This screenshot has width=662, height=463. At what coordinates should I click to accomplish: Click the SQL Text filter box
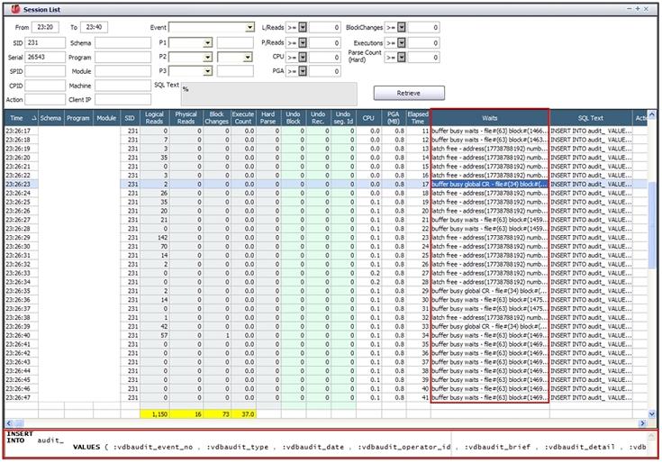coord(269,94)
